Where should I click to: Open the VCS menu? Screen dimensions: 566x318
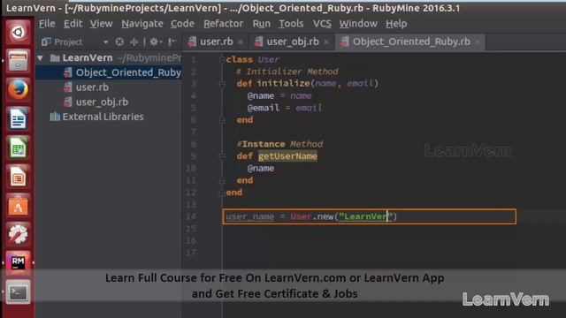[x=322, y=24]
